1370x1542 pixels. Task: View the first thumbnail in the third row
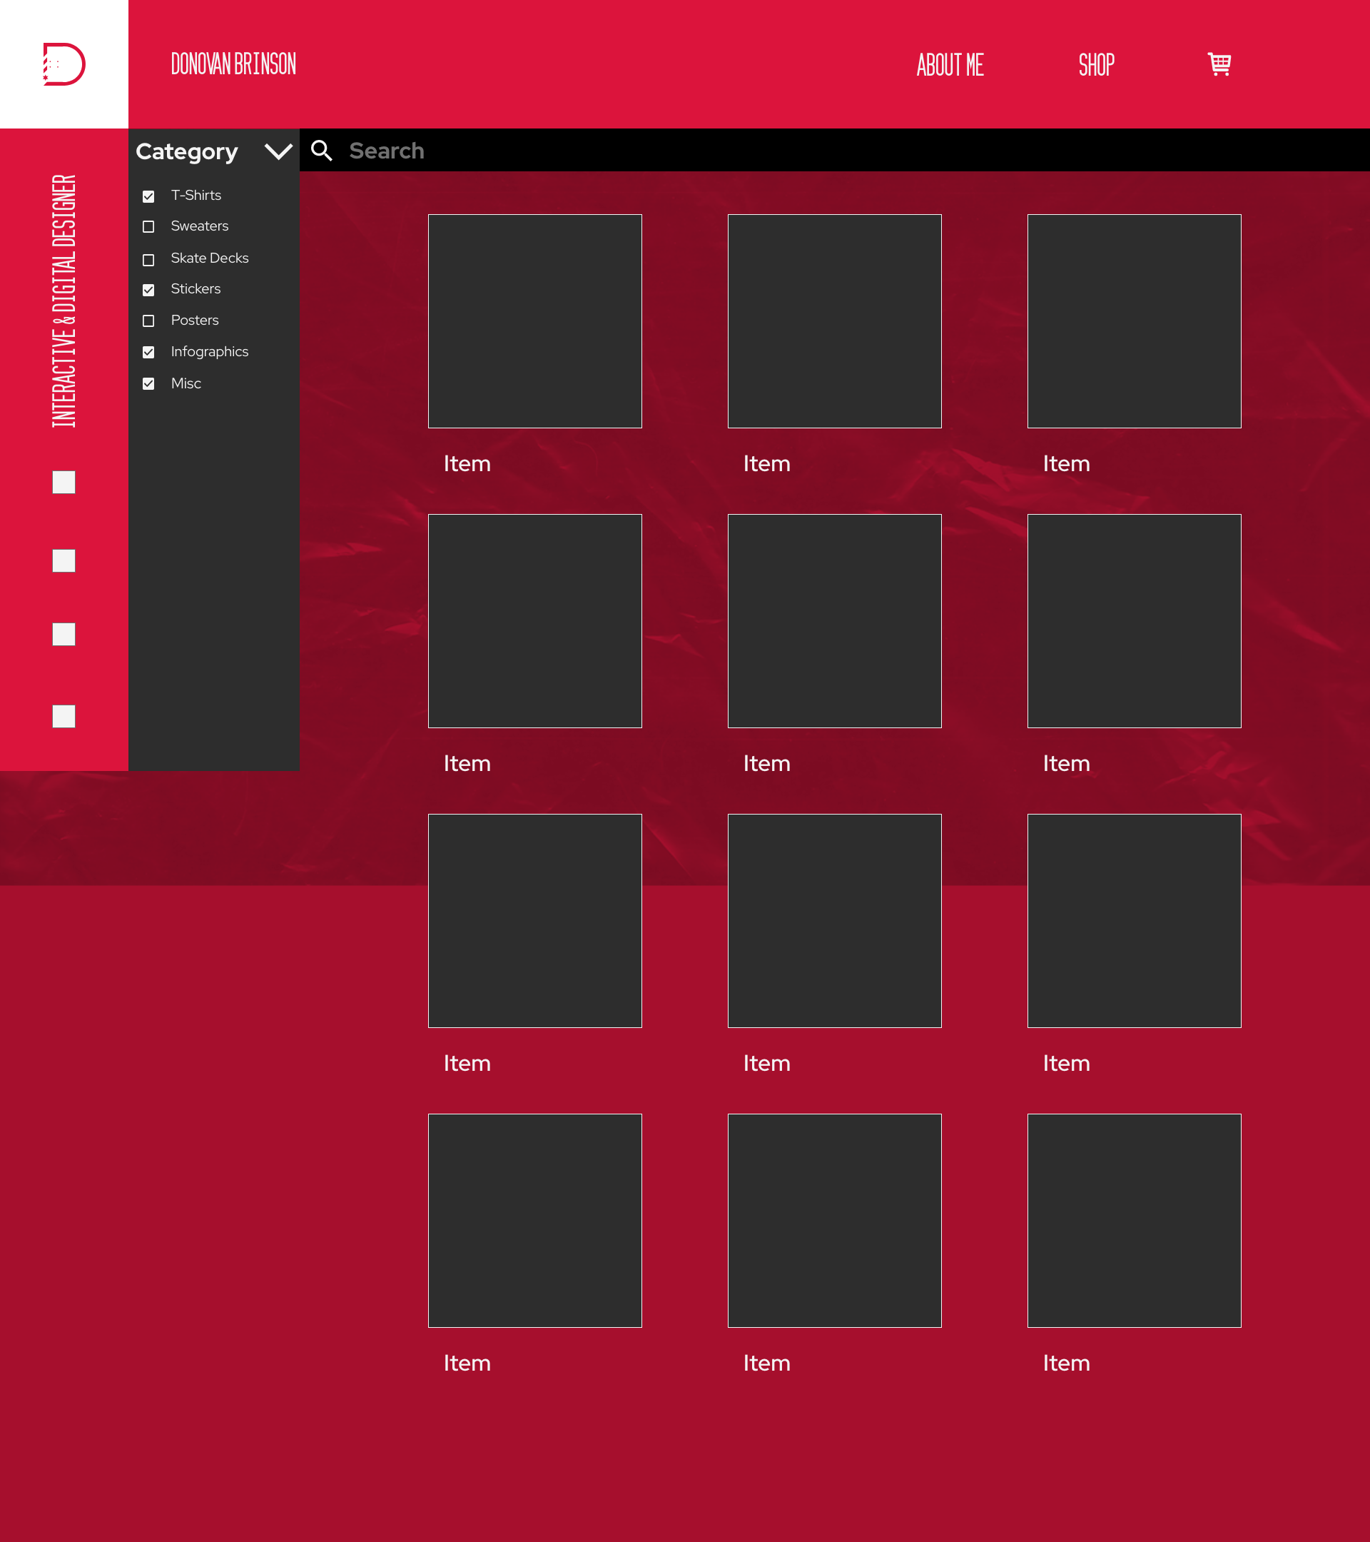tap(535, 921)
